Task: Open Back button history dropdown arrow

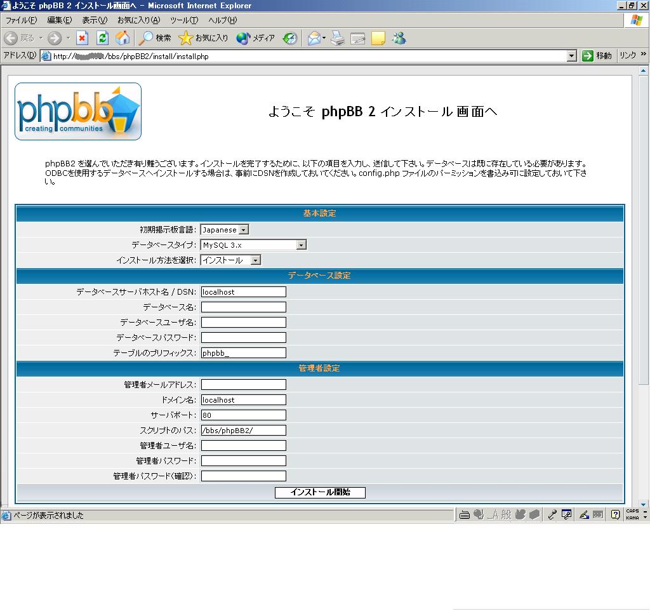Action: [41, 38]
